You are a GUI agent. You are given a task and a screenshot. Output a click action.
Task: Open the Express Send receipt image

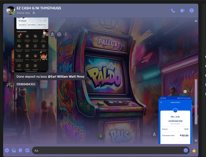[x=175, y=120]
